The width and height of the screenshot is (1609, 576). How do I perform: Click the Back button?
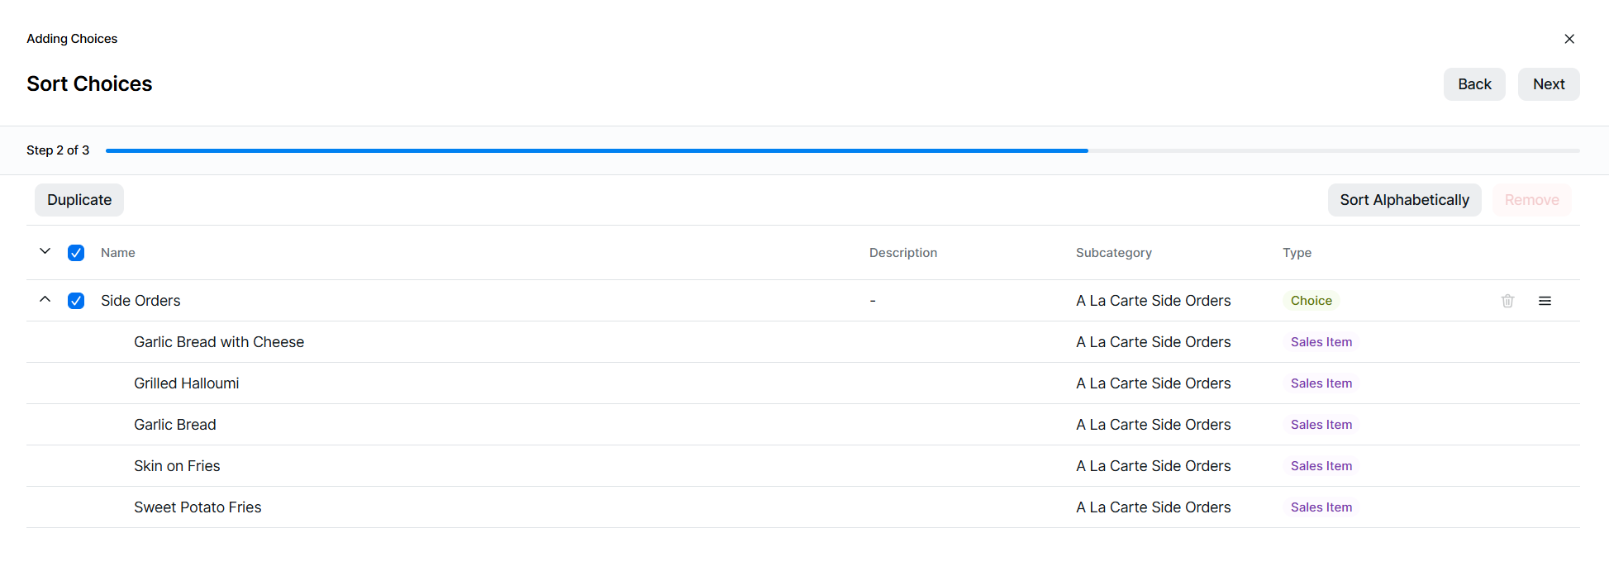click(1473, 84)
